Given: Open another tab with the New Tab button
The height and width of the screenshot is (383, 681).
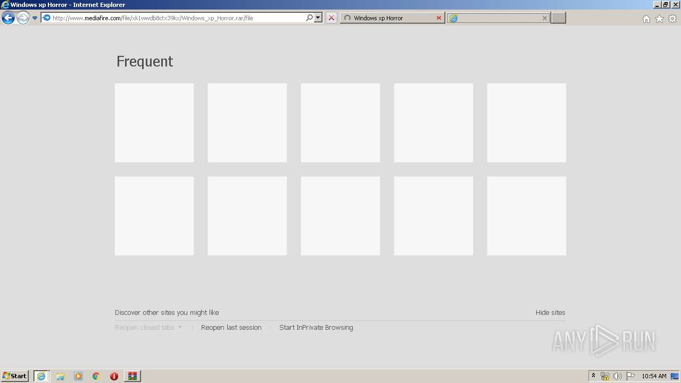Looking at the screenshot, I should coord(558,18).
